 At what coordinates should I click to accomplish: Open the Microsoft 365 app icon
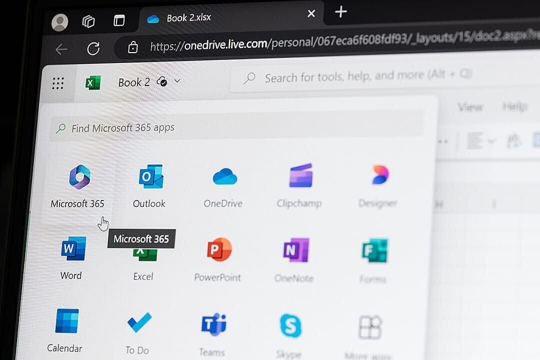pos(79,177)
